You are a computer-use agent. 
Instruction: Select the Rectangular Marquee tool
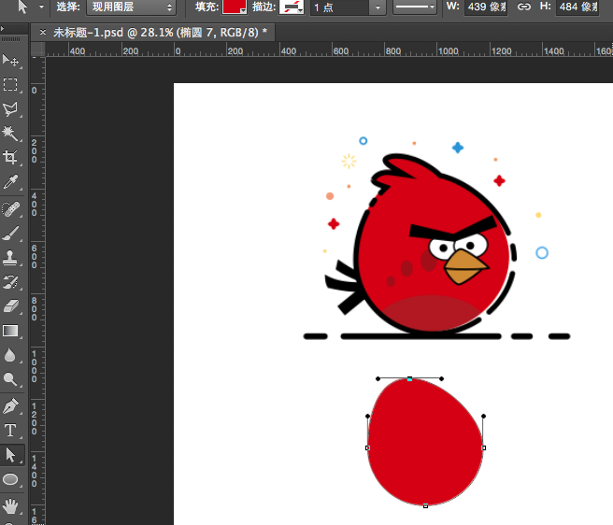click(10, 84)
